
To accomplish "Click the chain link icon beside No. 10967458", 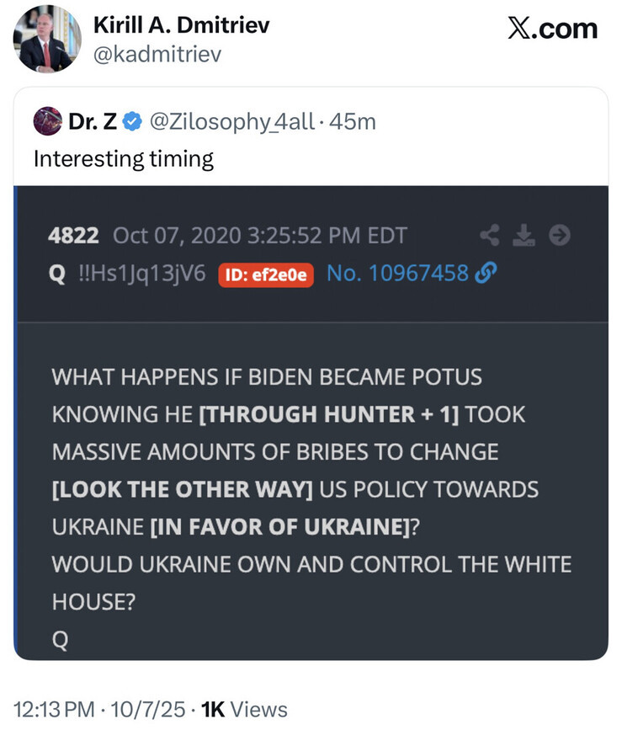I will point(486,274).
